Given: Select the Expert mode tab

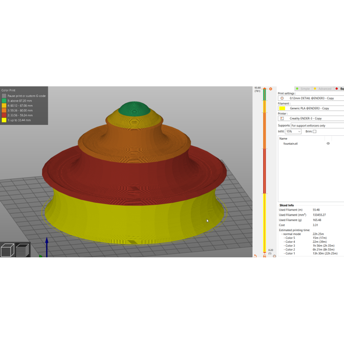Looking at the screenshot, I should pos(339,89).
